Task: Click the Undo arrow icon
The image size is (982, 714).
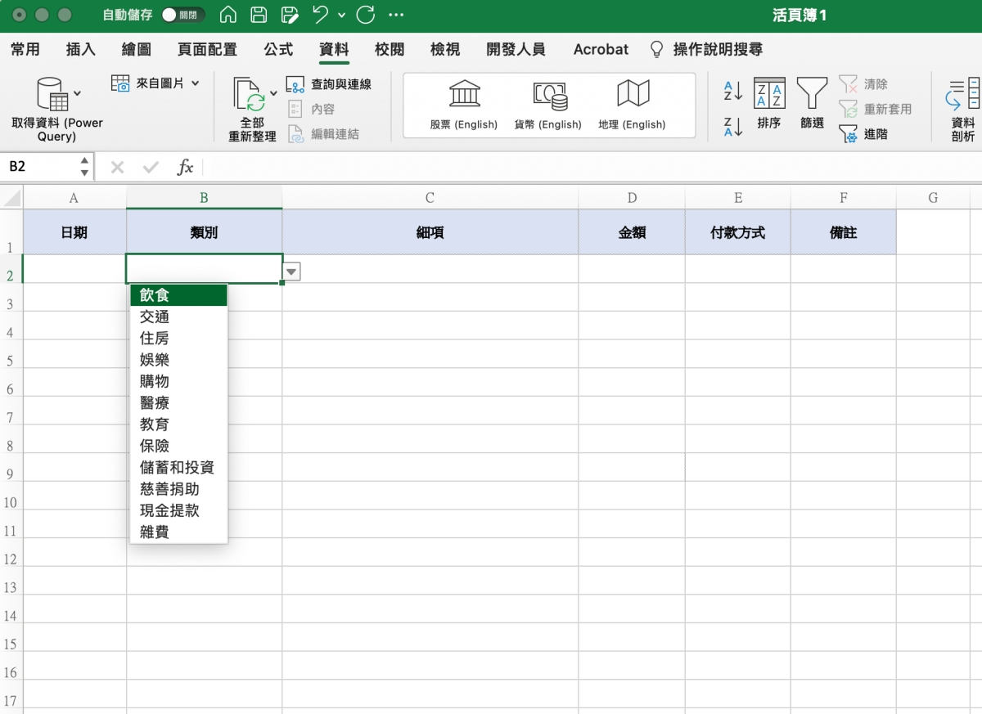Action: point(321,15)
